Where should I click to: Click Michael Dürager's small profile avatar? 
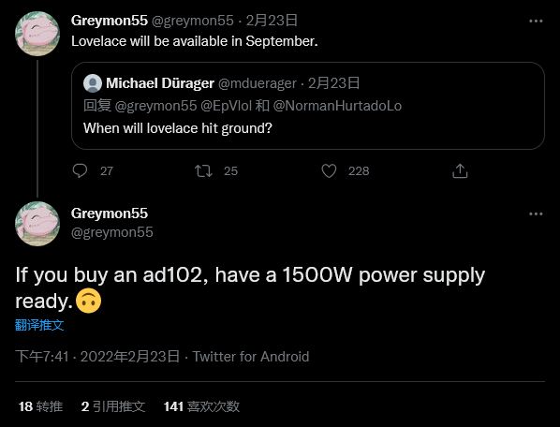click(x=93, y=83)
